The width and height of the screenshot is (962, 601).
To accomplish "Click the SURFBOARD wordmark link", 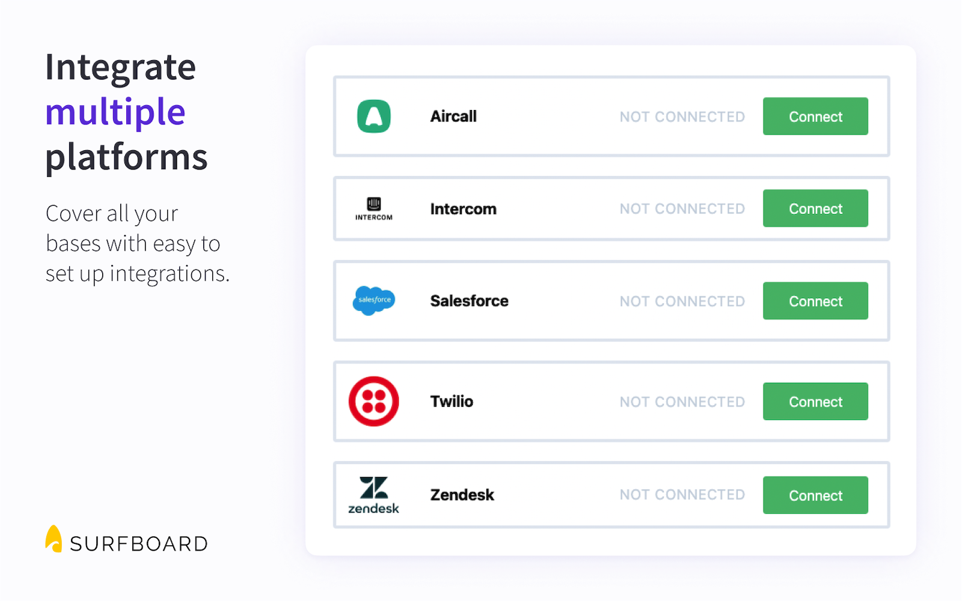I will (x=138, y=543).
